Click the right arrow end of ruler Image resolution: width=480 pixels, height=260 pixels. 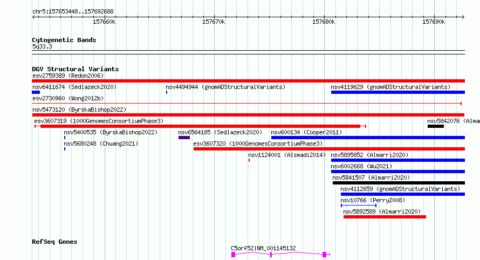pos(463,17)
